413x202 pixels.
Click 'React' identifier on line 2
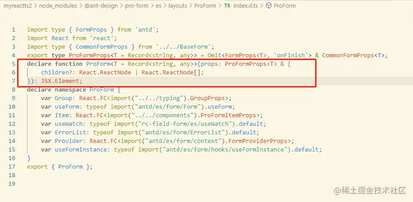(x=60, y=38)
